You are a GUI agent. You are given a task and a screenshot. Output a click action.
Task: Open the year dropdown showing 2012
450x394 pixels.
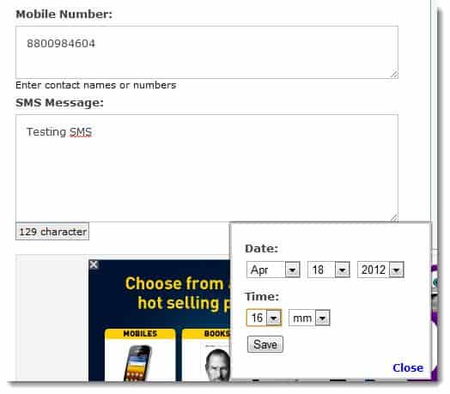[x=380, y=270]
